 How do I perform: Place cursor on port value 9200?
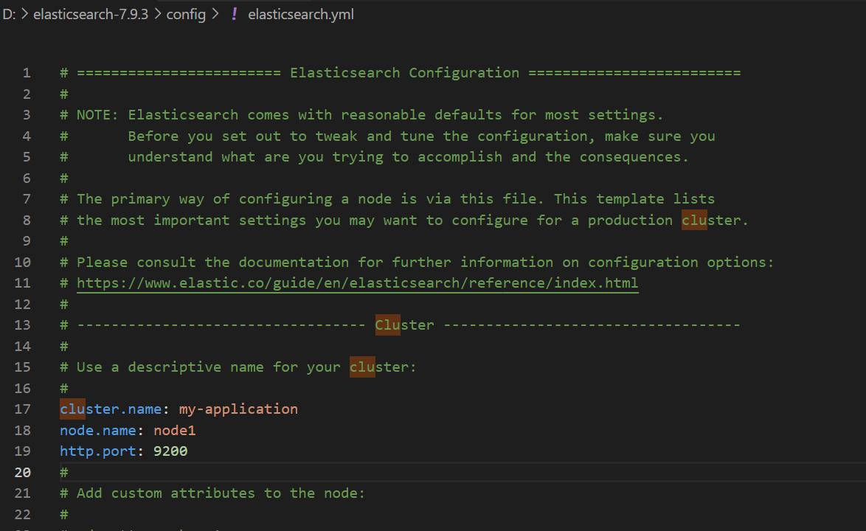pyautogui.click(x=170, y=451)
